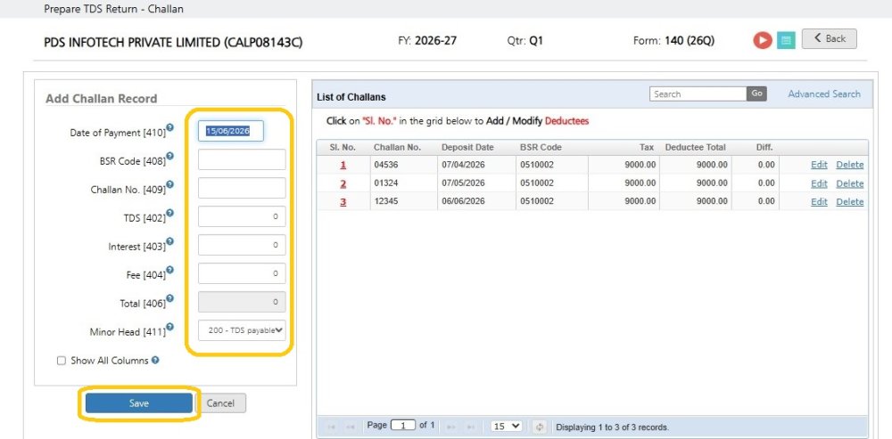Viewport: 892px width, 439px height.
Task: Edit challan 04536
Action: point(819,165)
